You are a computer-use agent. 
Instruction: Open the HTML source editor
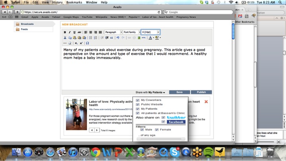144,38
